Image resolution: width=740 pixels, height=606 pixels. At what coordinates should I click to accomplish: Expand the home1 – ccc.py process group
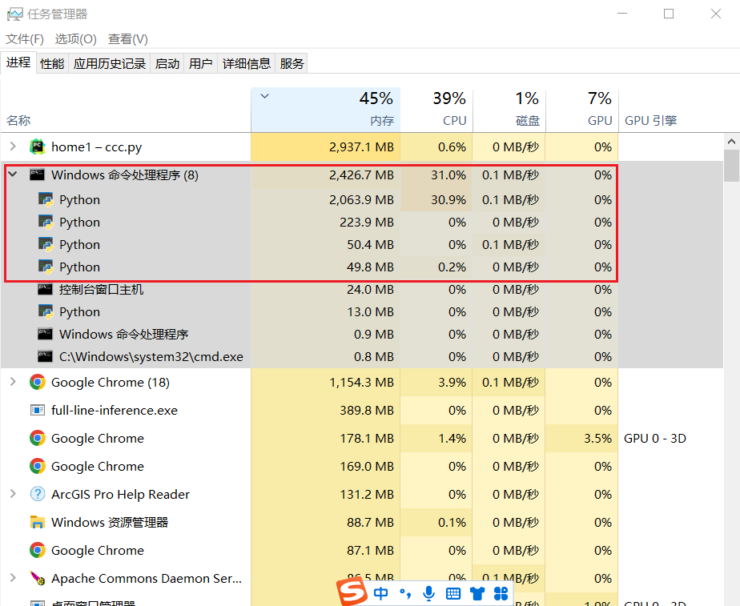point(13,146)
